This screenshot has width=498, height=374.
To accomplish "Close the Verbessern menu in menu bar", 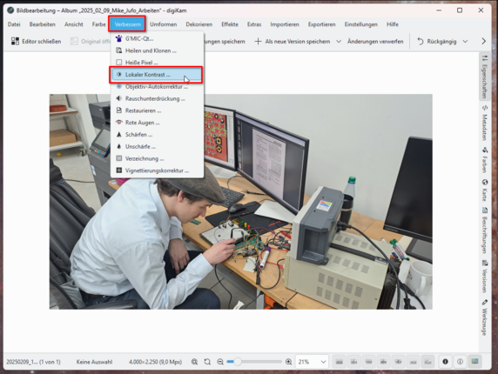I will coord(127,24).
